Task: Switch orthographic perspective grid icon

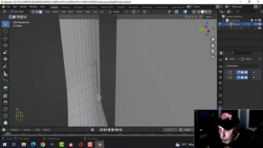Action: click(x=213, y=57)
